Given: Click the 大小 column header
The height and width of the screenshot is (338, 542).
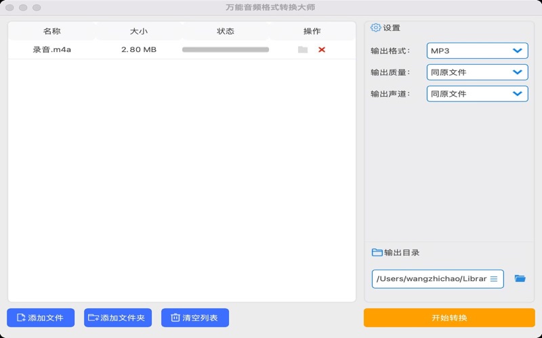Looking at the screenshot, I should (x=138, y=31).
